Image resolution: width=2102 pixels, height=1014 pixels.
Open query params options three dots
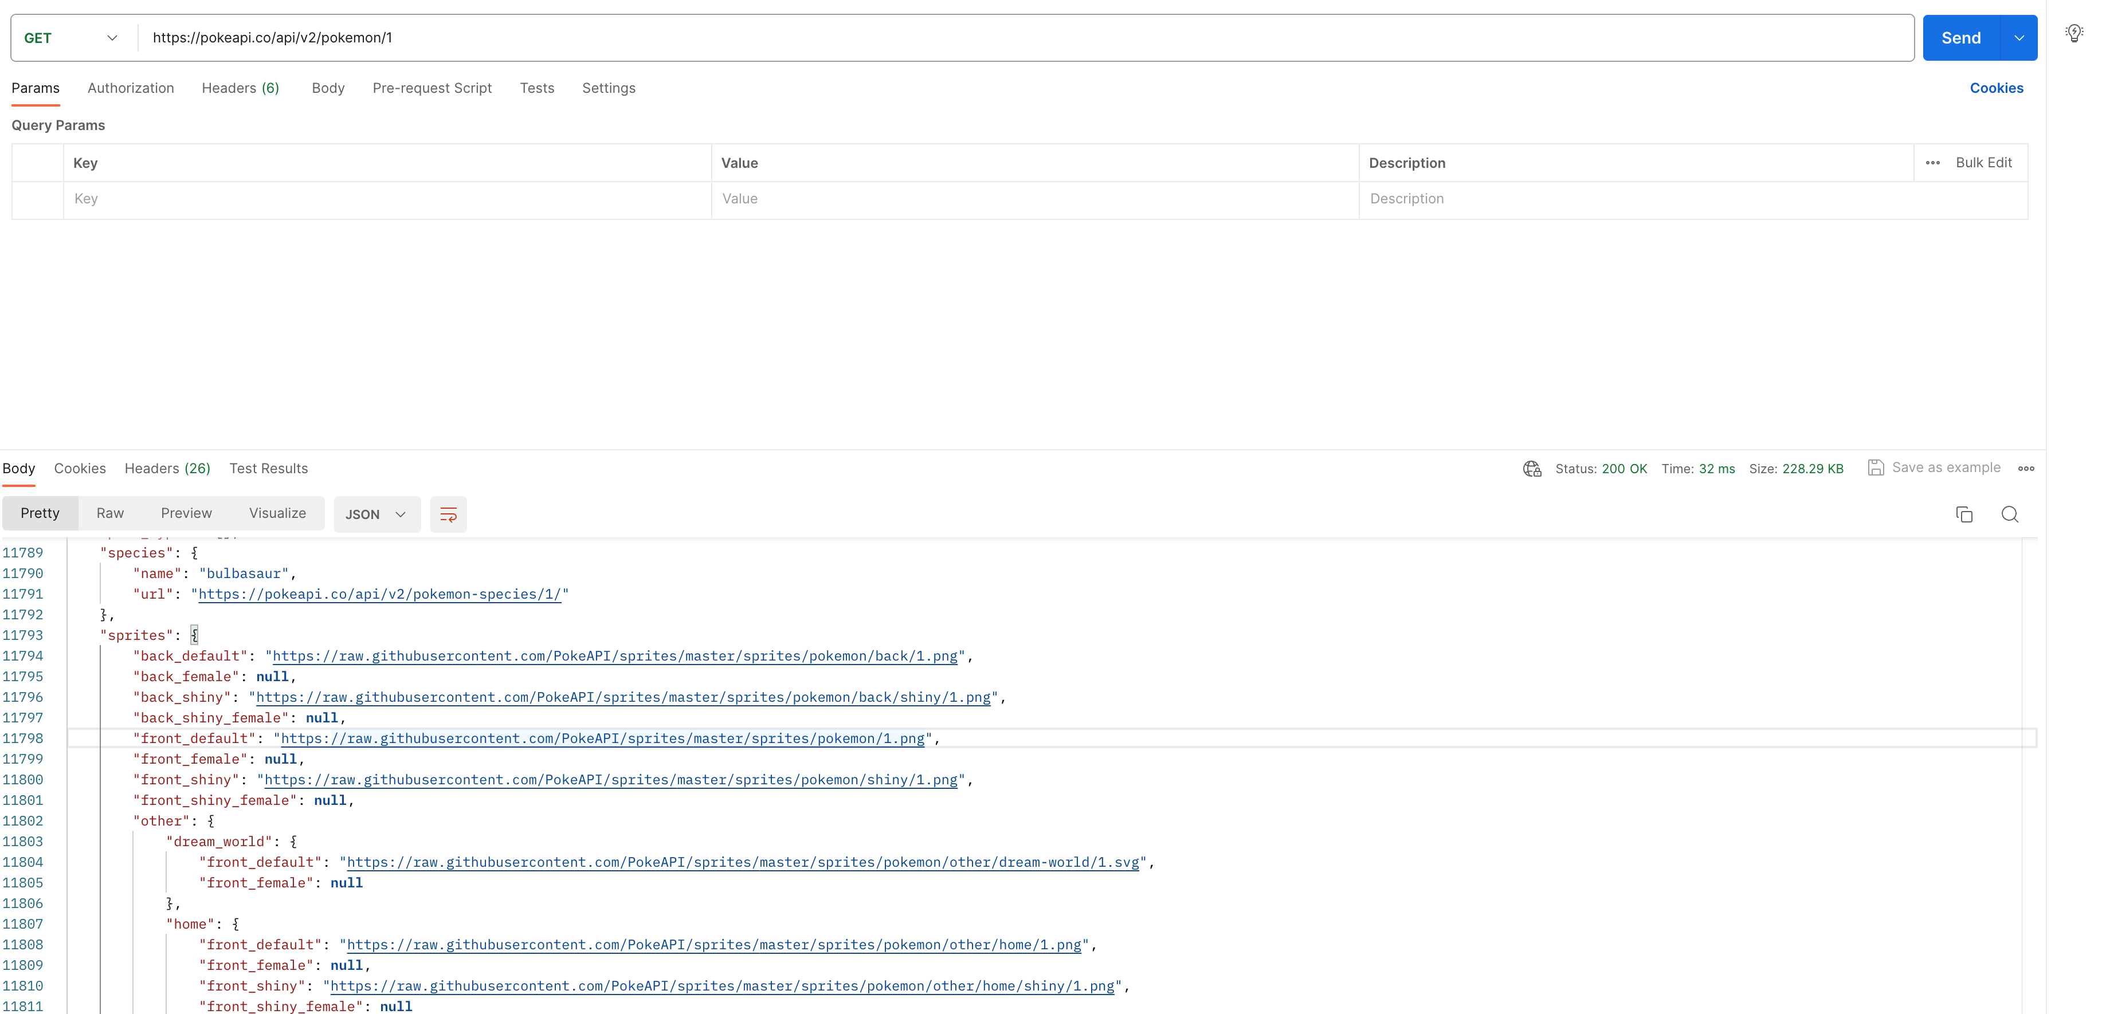point(1932,162)
